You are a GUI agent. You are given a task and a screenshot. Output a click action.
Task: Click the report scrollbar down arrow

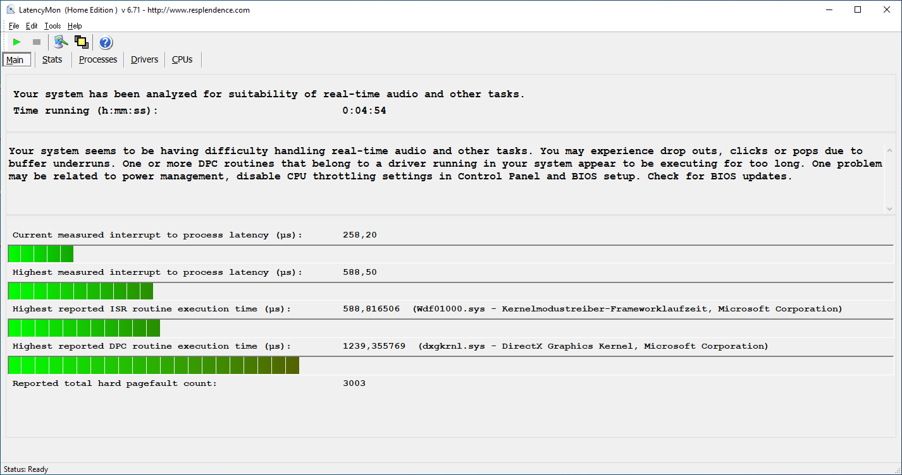tap(889, 208)
